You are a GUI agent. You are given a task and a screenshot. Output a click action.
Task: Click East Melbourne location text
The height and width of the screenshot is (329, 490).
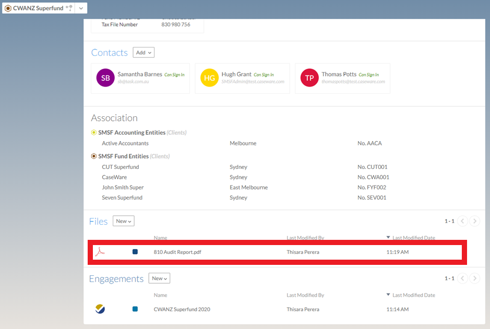(x=248, y=187)
